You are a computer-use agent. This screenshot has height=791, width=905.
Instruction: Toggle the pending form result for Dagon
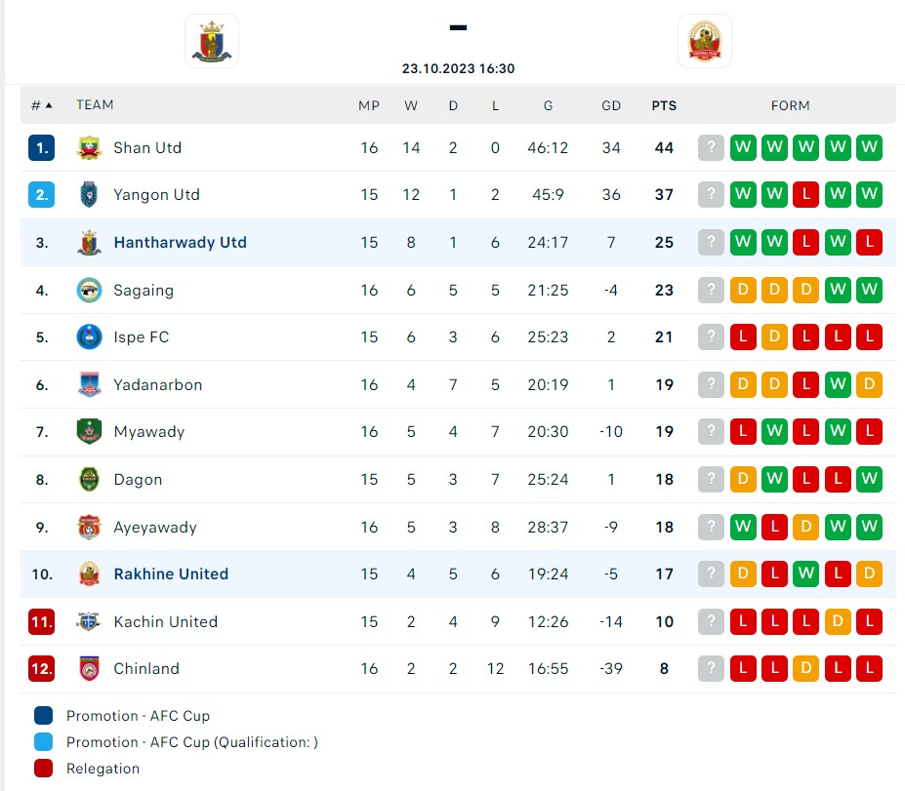tap(710, 479)
